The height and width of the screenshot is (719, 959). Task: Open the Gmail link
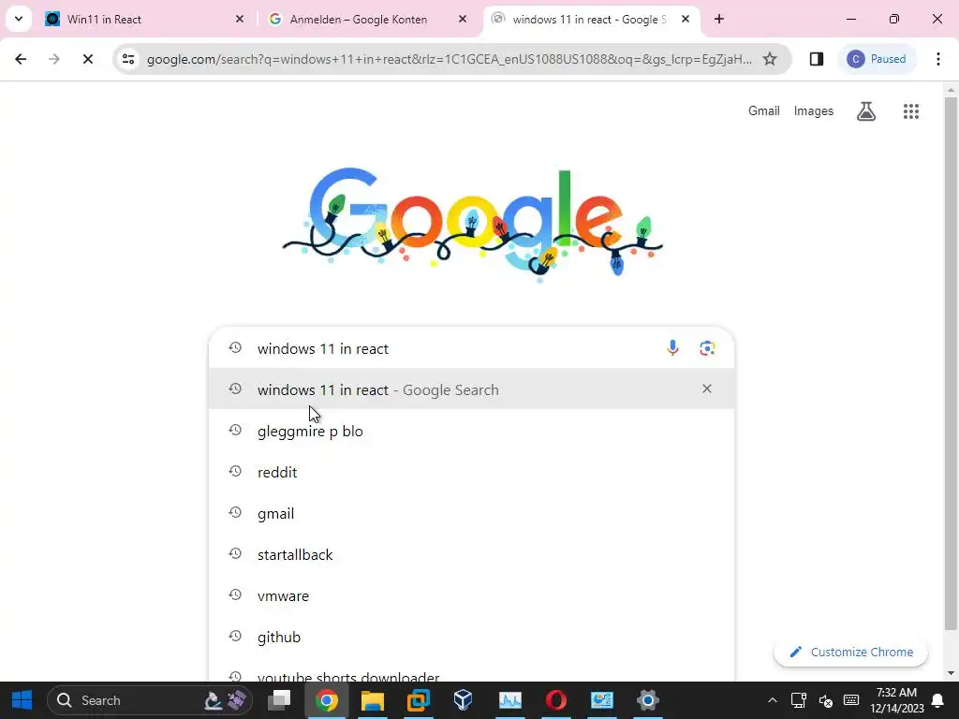[x=764, y=110]
